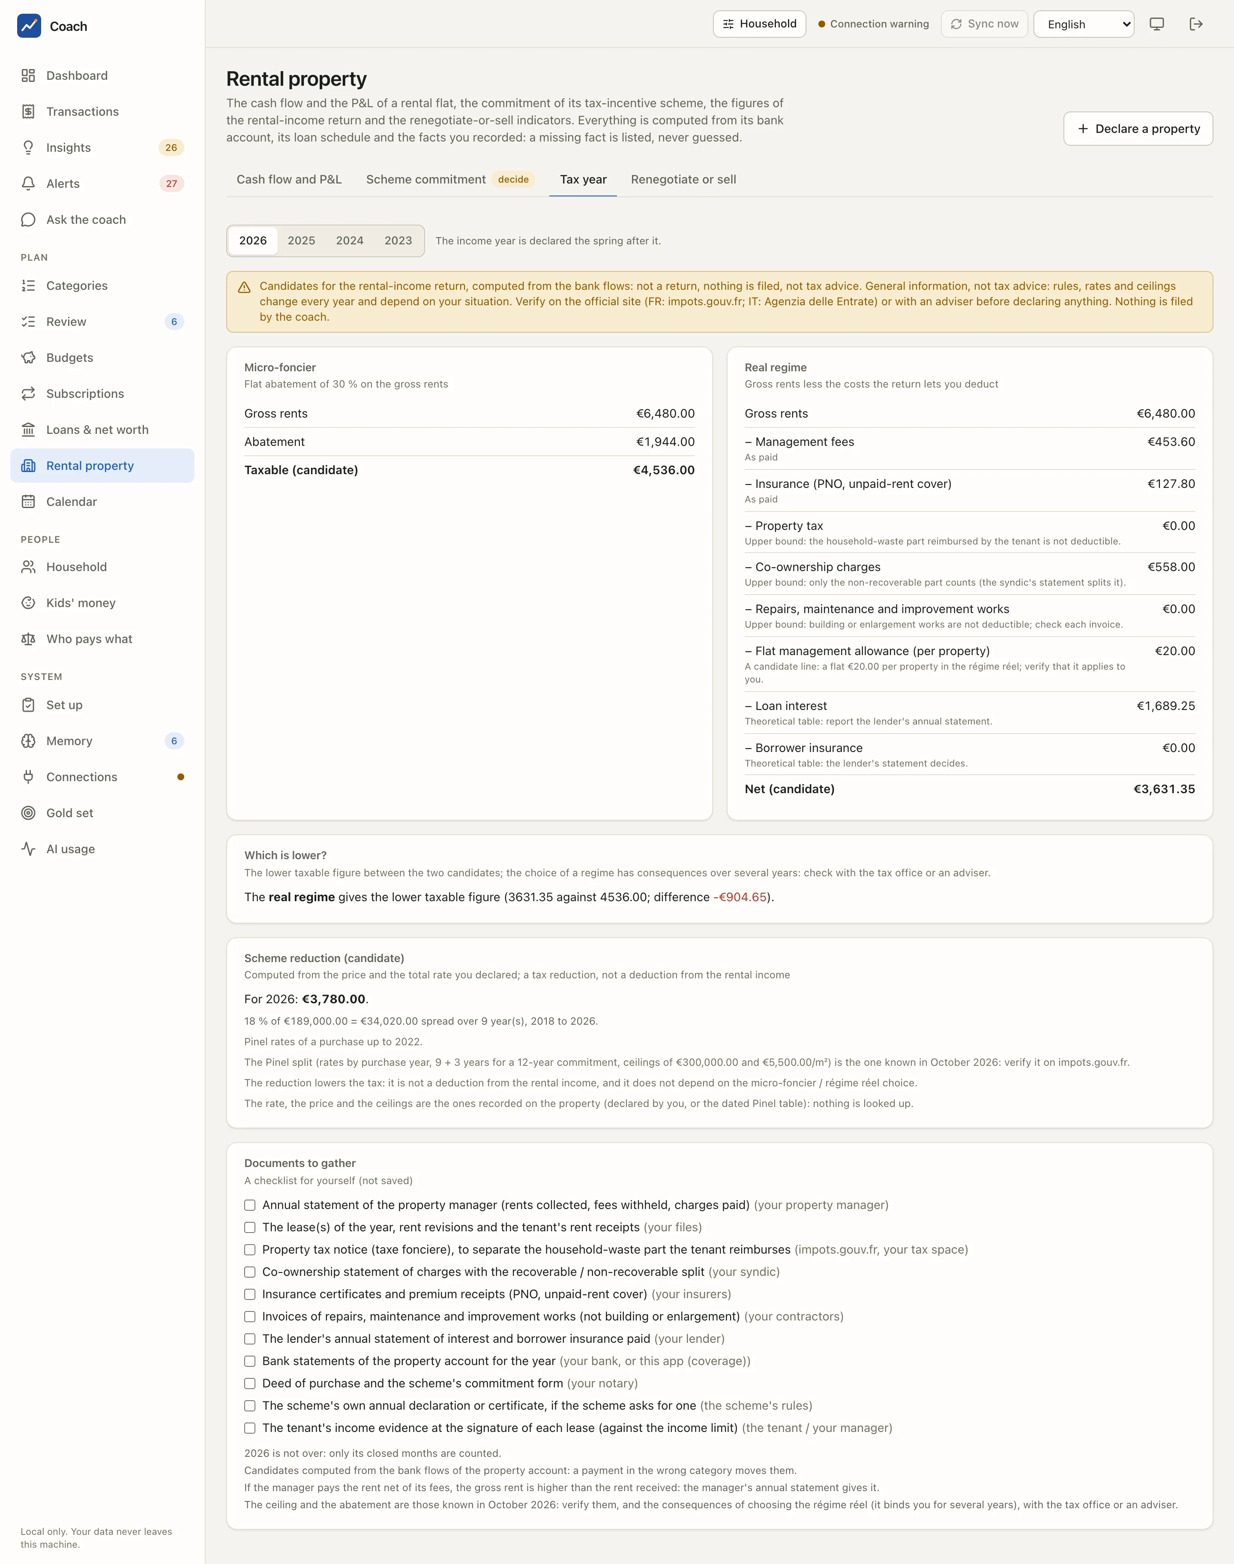Open the Connections plug icon

[28, 777]
